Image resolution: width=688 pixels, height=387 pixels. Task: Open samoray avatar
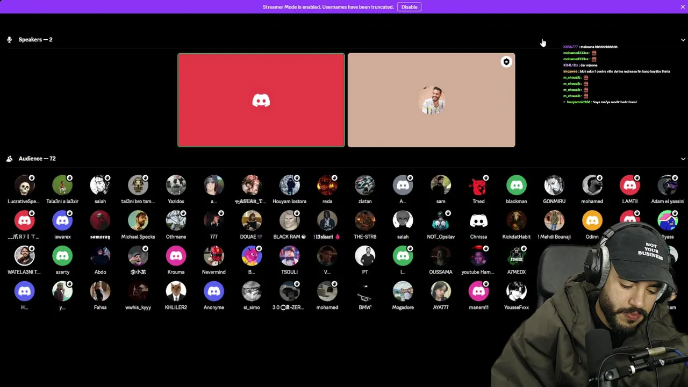coord(100,221)
